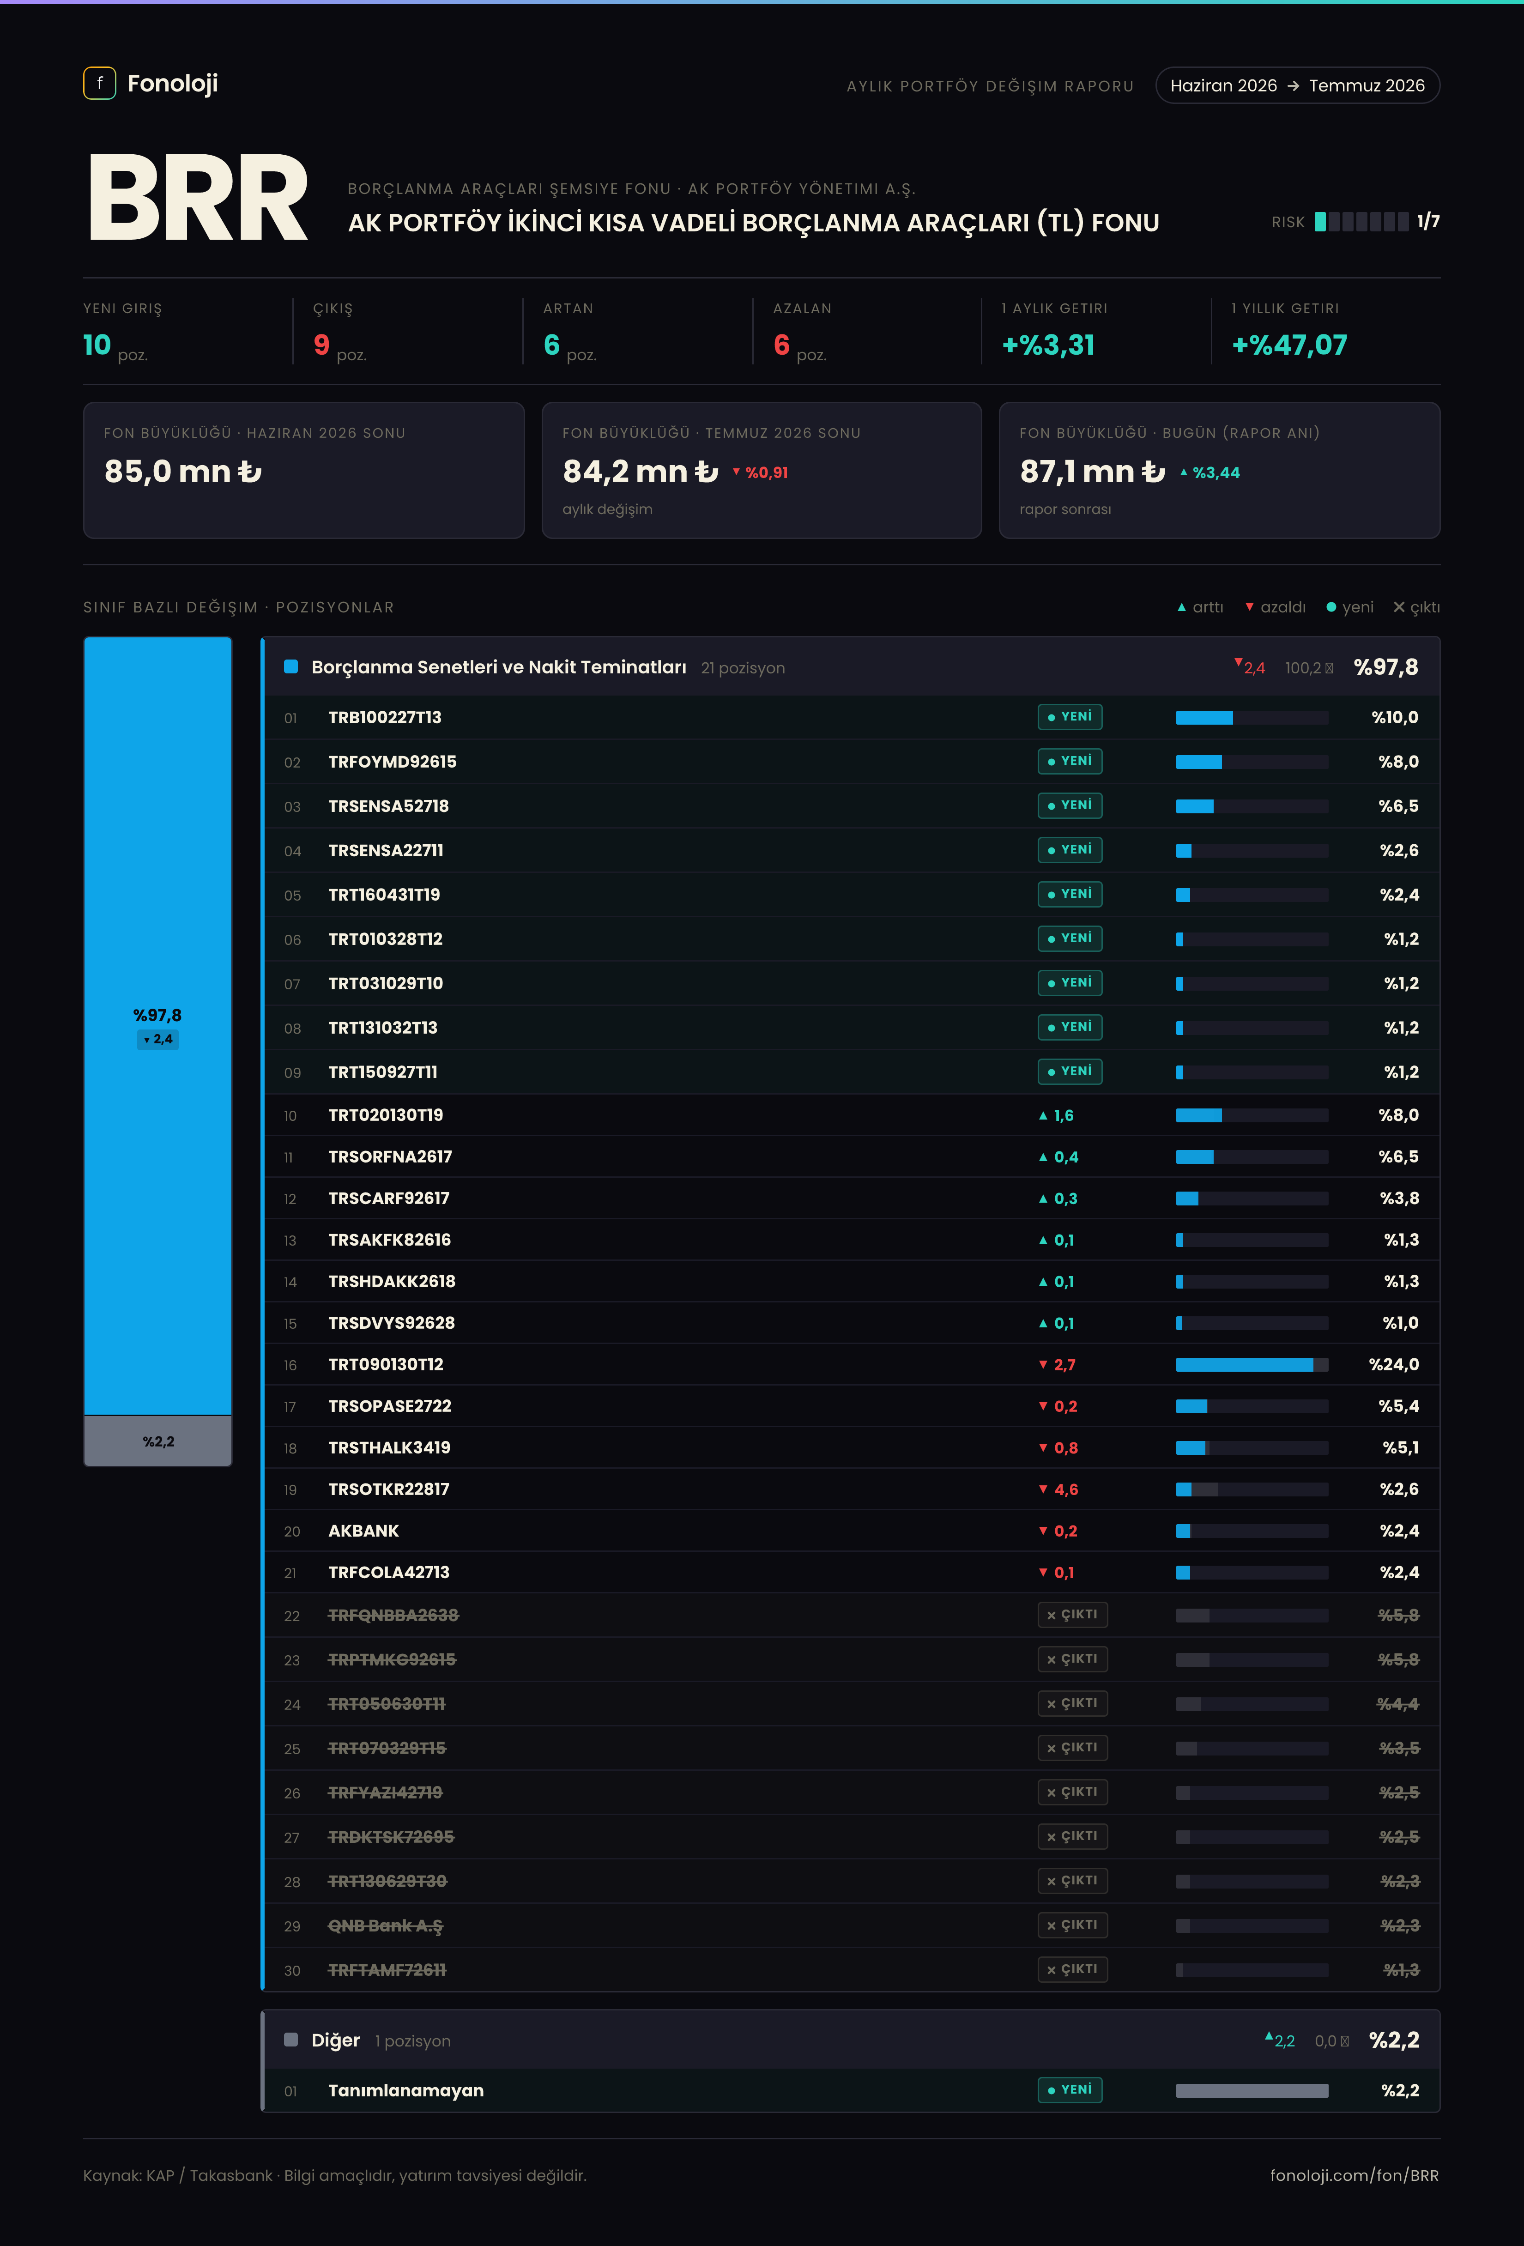Screen dimensions: 1524x2246
Task: Click the 1/7 risk level indicator bar
Action: [x=1361, y=221]
